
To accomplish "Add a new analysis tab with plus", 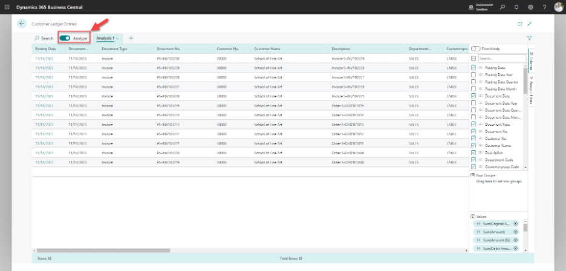I will pyautogui.click(x=131, y=38).
